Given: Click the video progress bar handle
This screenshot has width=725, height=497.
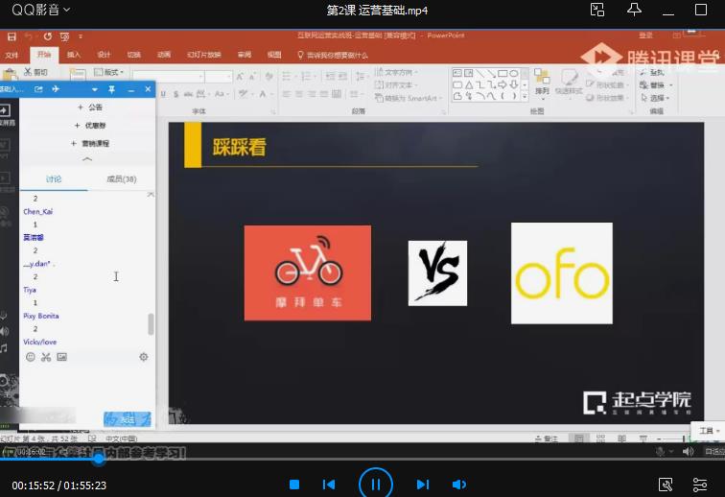Looking at the screenshot, I should [99, 459].
